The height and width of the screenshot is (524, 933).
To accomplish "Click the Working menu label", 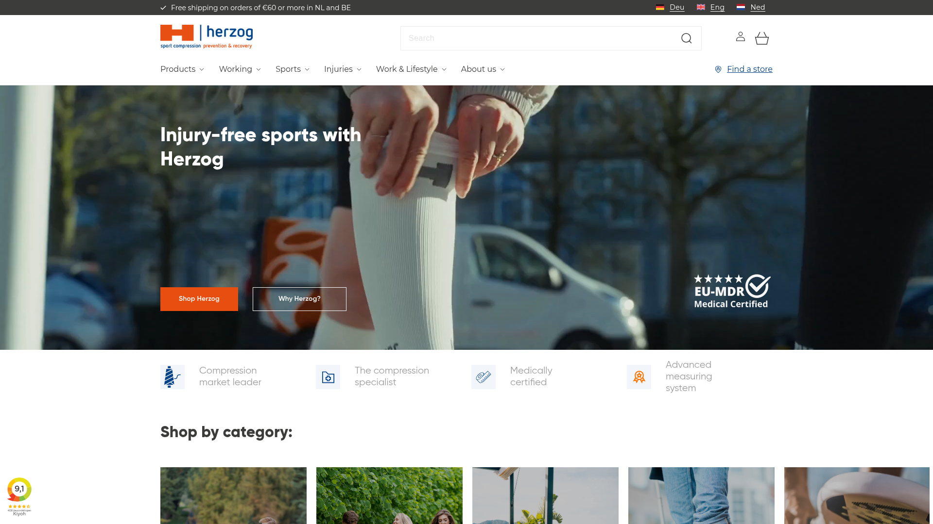I will 236,69.
